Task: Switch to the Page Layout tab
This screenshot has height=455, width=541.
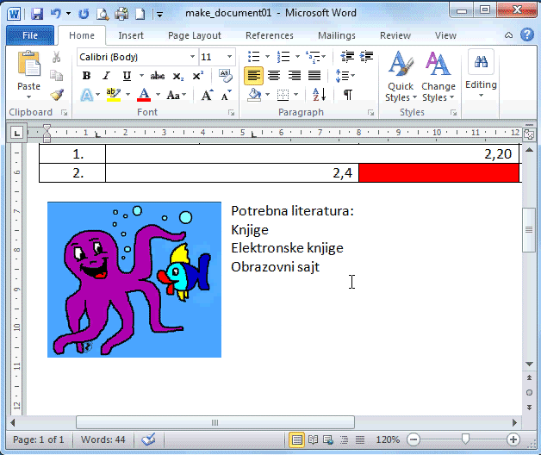Action: pos(195,35)
